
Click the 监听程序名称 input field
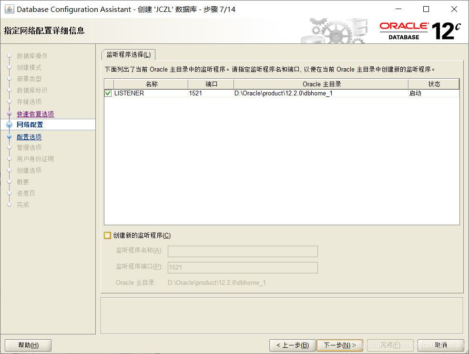pos(243,251)
